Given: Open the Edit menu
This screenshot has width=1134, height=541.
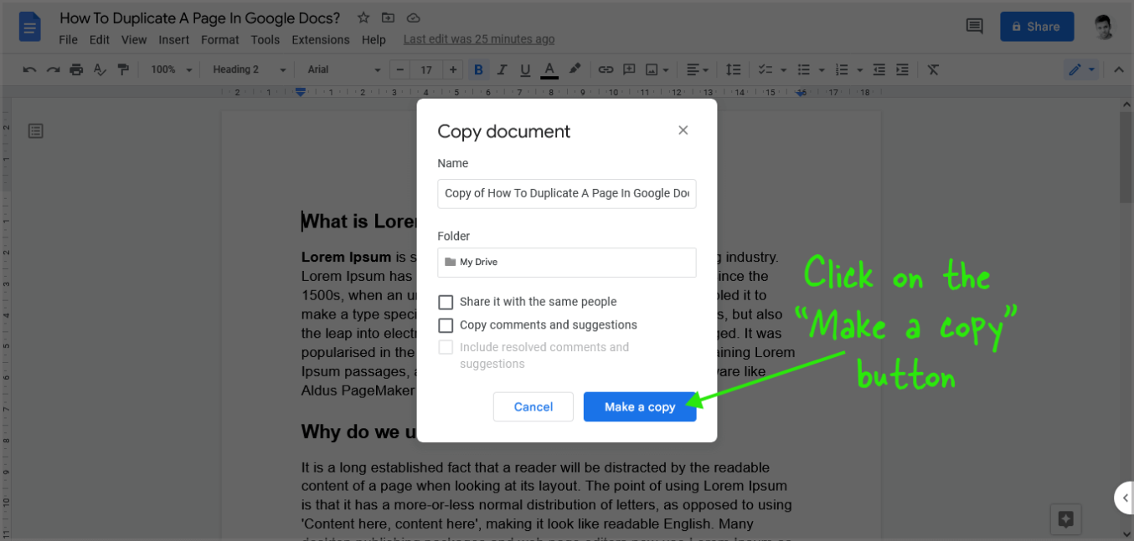Looking at the screenshot, I should click(100, 39).
